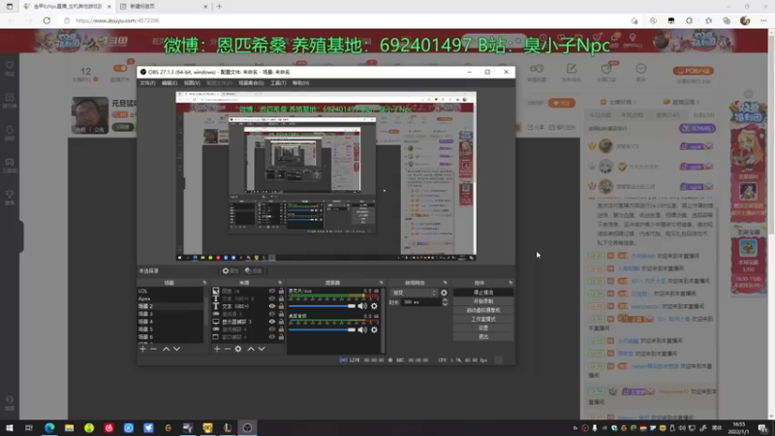The image size is (775, 436).
Task: Click the 滤镜 filters button
Action: [254, 271]
